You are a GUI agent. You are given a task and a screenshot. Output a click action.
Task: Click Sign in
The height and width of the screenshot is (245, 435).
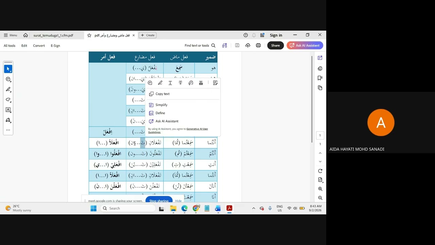click(x=276, y=35)
